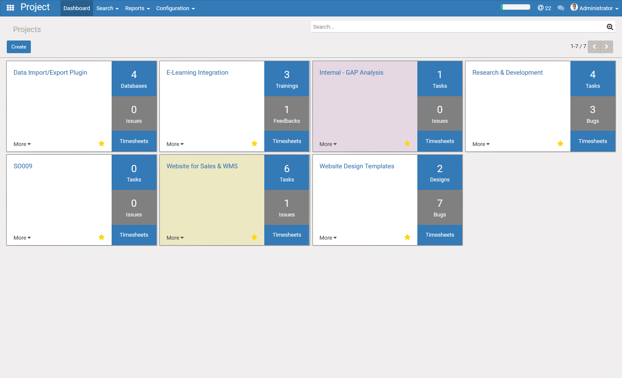Open the Configuration dropdown menu
622x378 pixels.
[175, 8]
